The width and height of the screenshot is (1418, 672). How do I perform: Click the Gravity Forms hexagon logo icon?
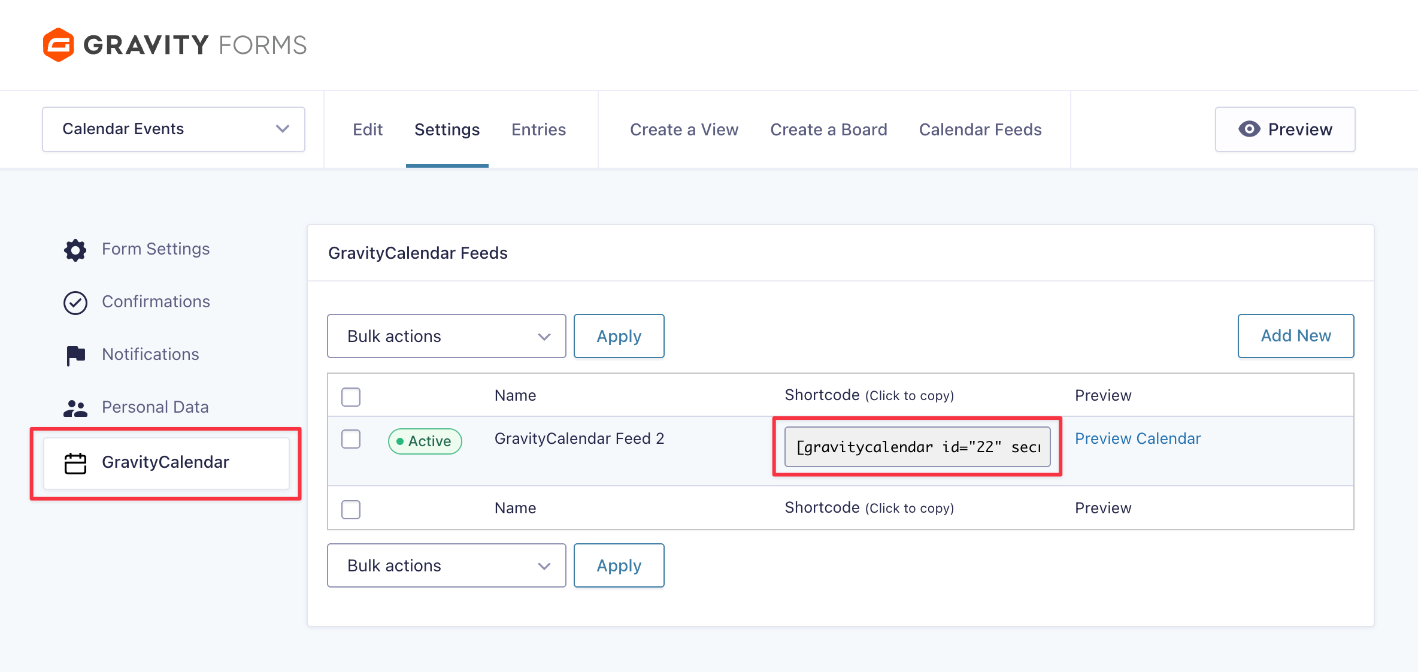coord(59,45)
